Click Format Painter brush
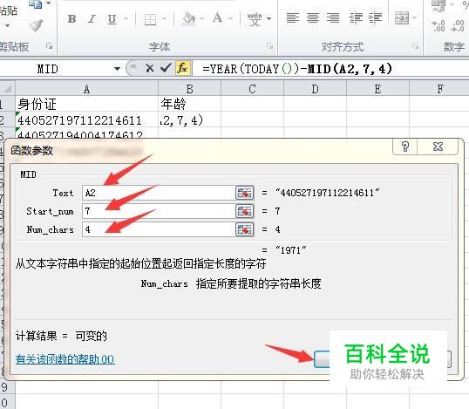 (x=37, y=25)
